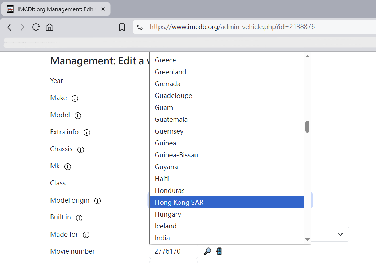Screen dimensions: 376x264
Task: Click the browser forward arrow
Action: tap(22, 27)
